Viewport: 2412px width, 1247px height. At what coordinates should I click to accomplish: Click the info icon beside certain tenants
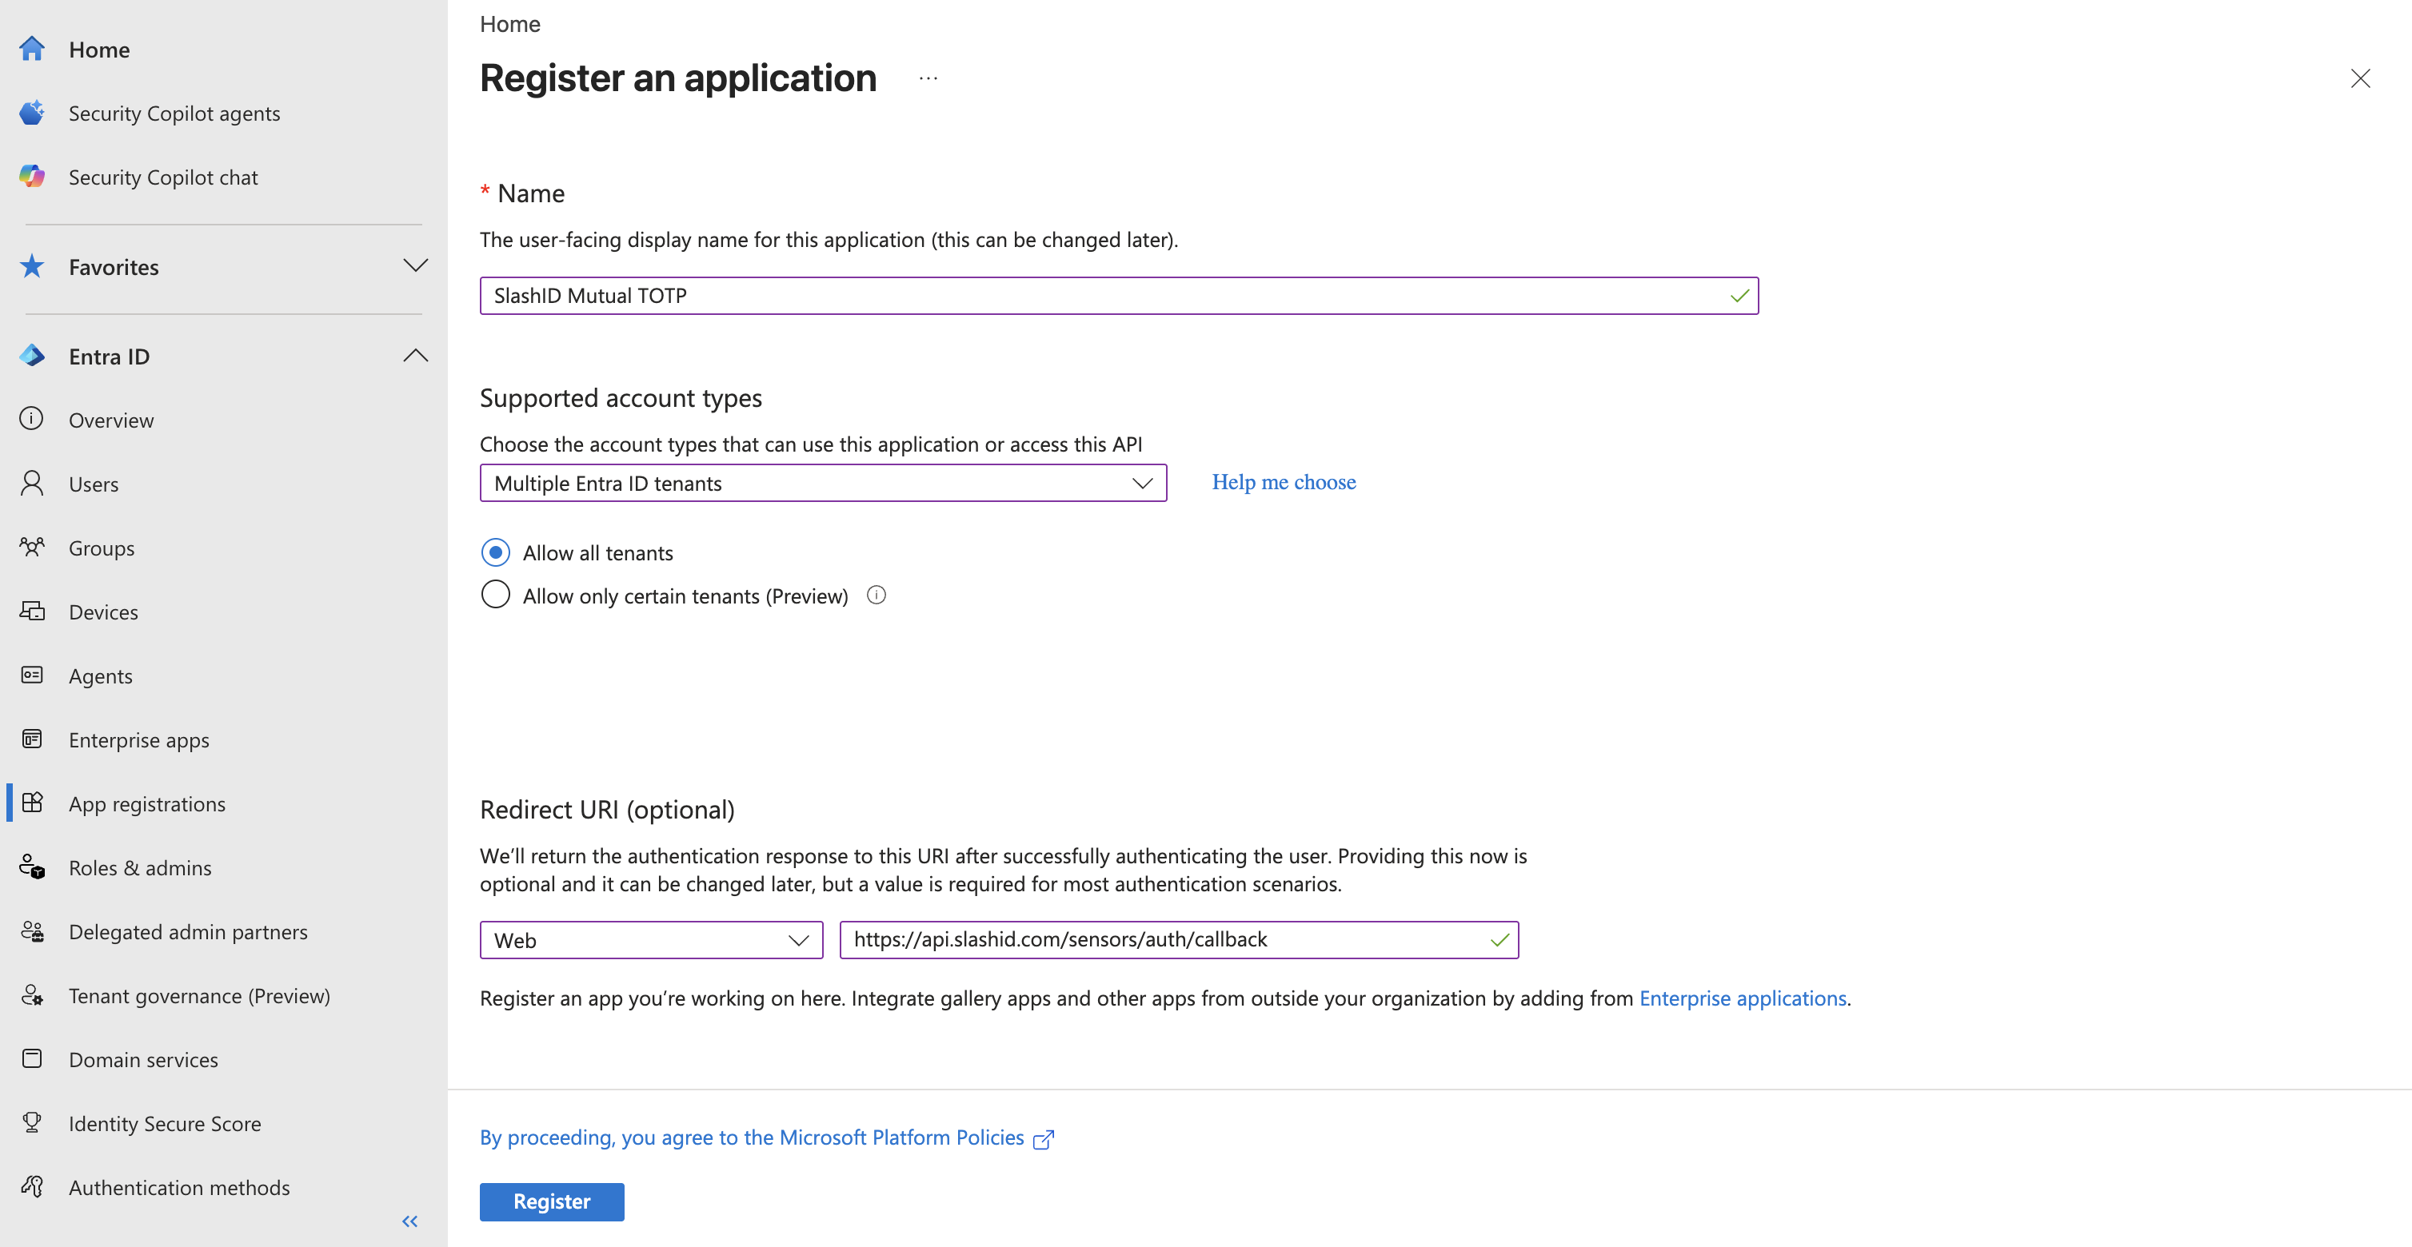coord(877,596)
